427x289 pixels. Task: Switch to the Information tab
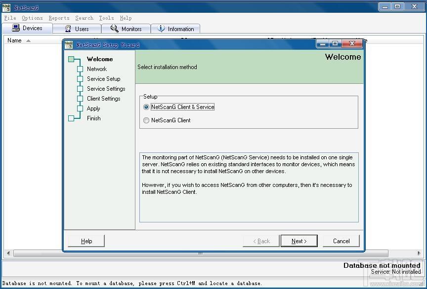pyautogui.click(x=175, y=29)
